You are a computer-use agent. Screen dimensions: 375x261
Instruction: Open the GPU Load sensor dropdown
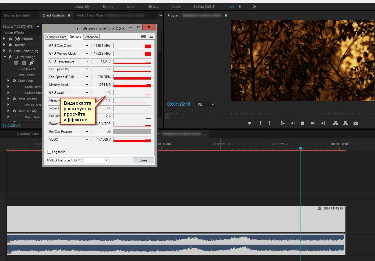click(x=87, y=93)
